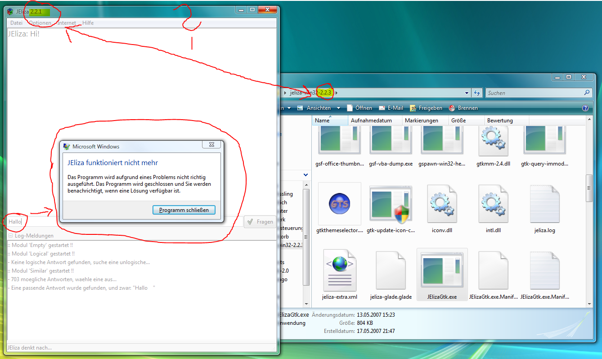Select the jeliza-extra.xml file icon
This screenshot has height=359, width=602.
pyautogui.click(x=339, y=270)
